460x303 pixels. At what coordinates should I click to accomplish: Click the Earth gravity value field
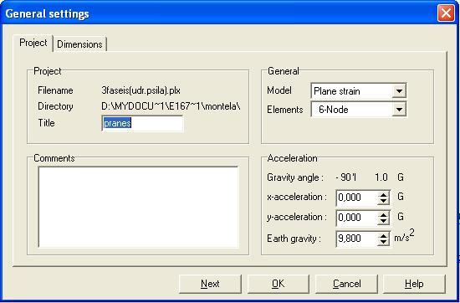pyautogui.click(x=357, y=239)
